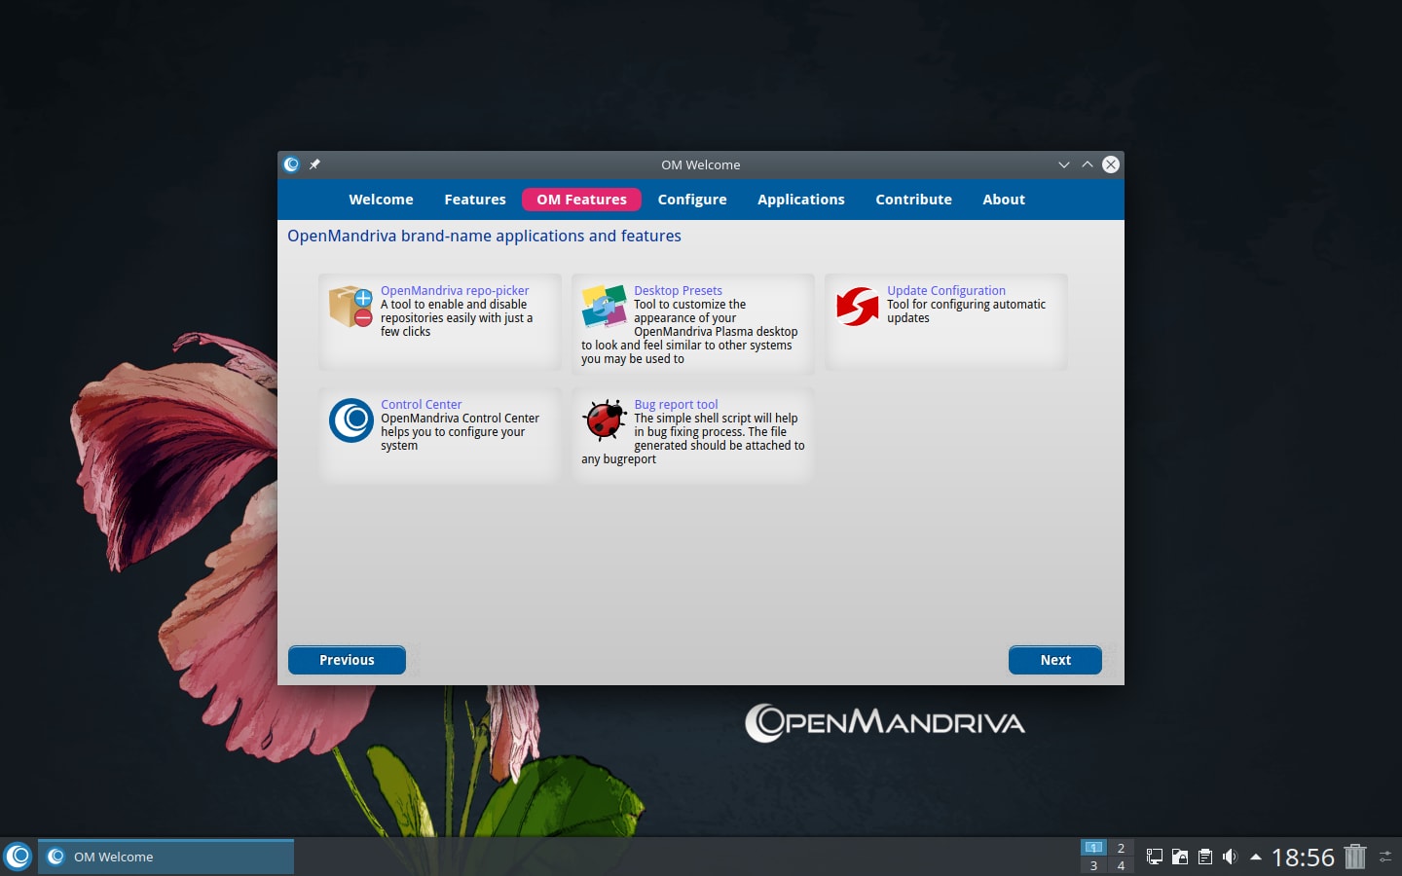Click the window shade chevron on titlebar
Image resolution: width=1402 pixels, height=876 pixels.
coord(1064,164)
